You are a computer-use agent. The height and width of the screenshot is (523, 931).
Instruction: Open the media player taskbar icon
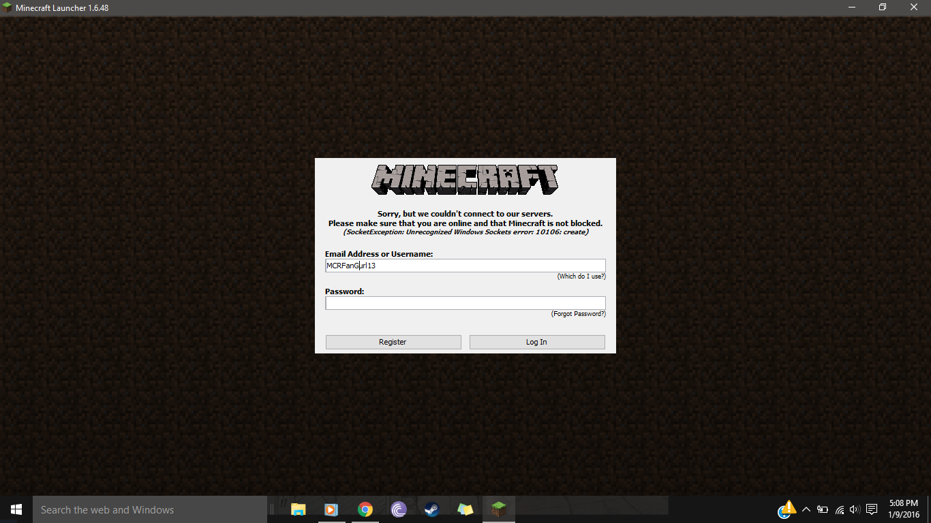tap(331, 509)
